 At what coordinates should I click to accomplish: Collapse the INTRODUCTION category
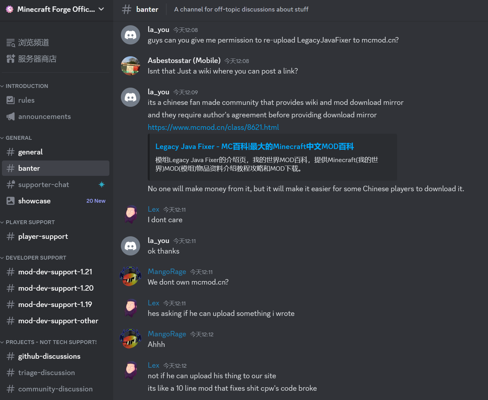[27, 86]
